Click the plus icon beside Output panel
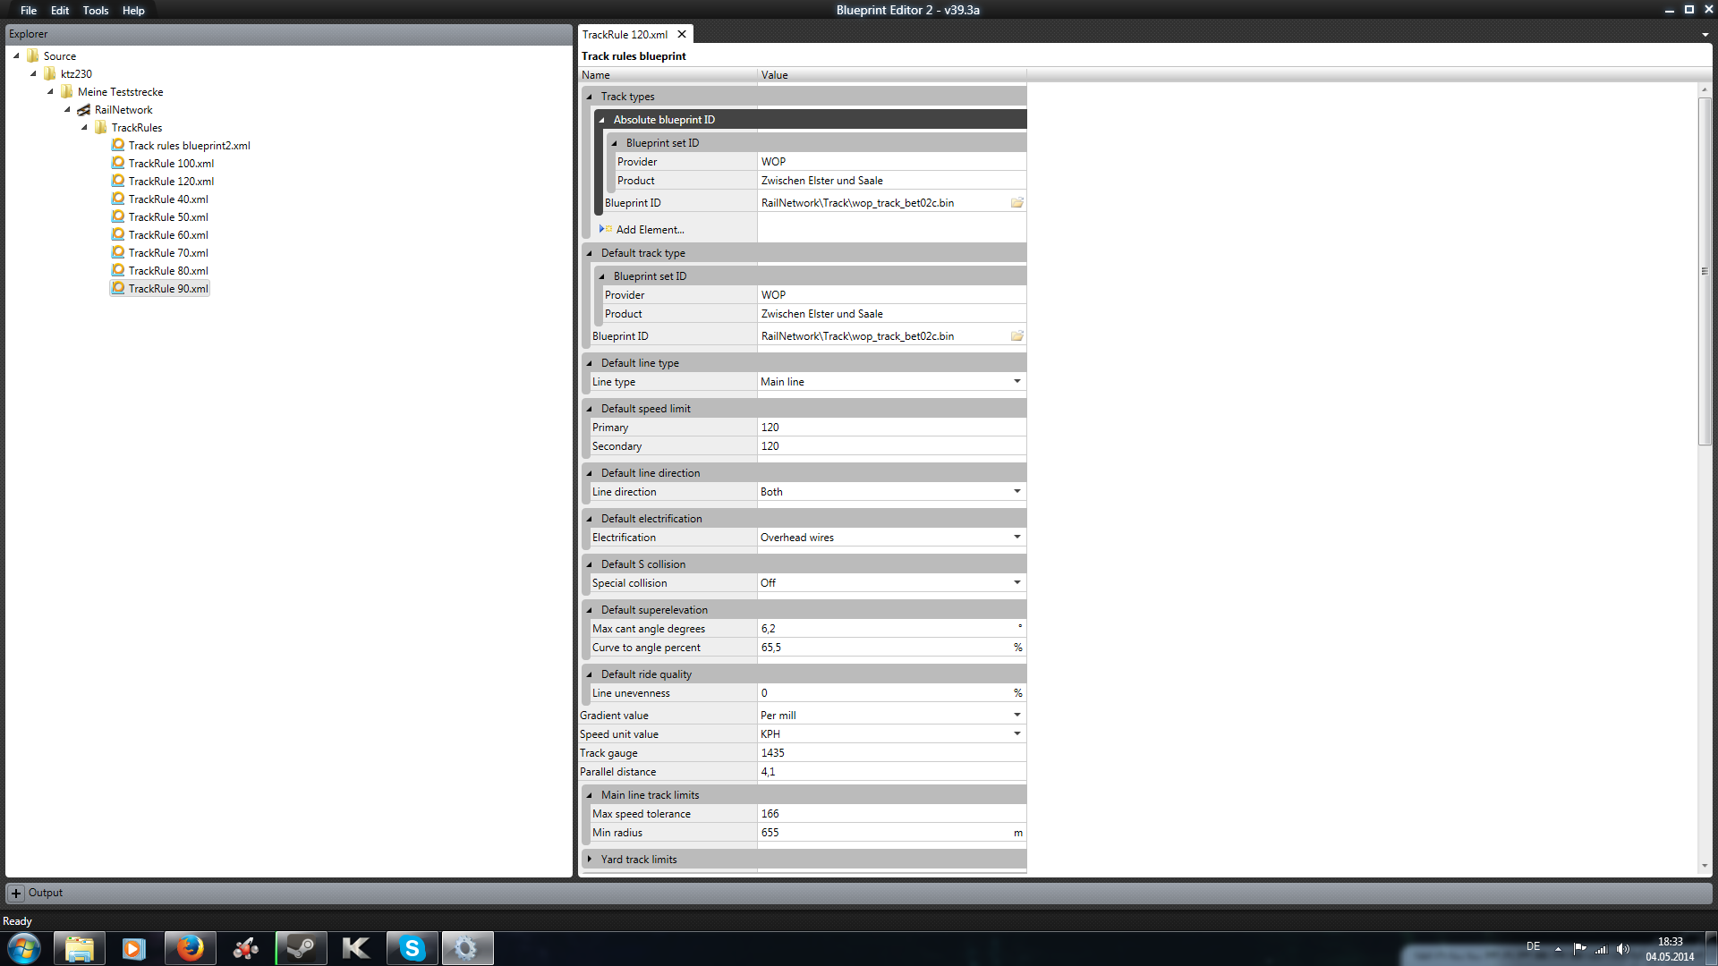Screen dimensions: 1718x966 pyautogui.click(x=16, y=893)
